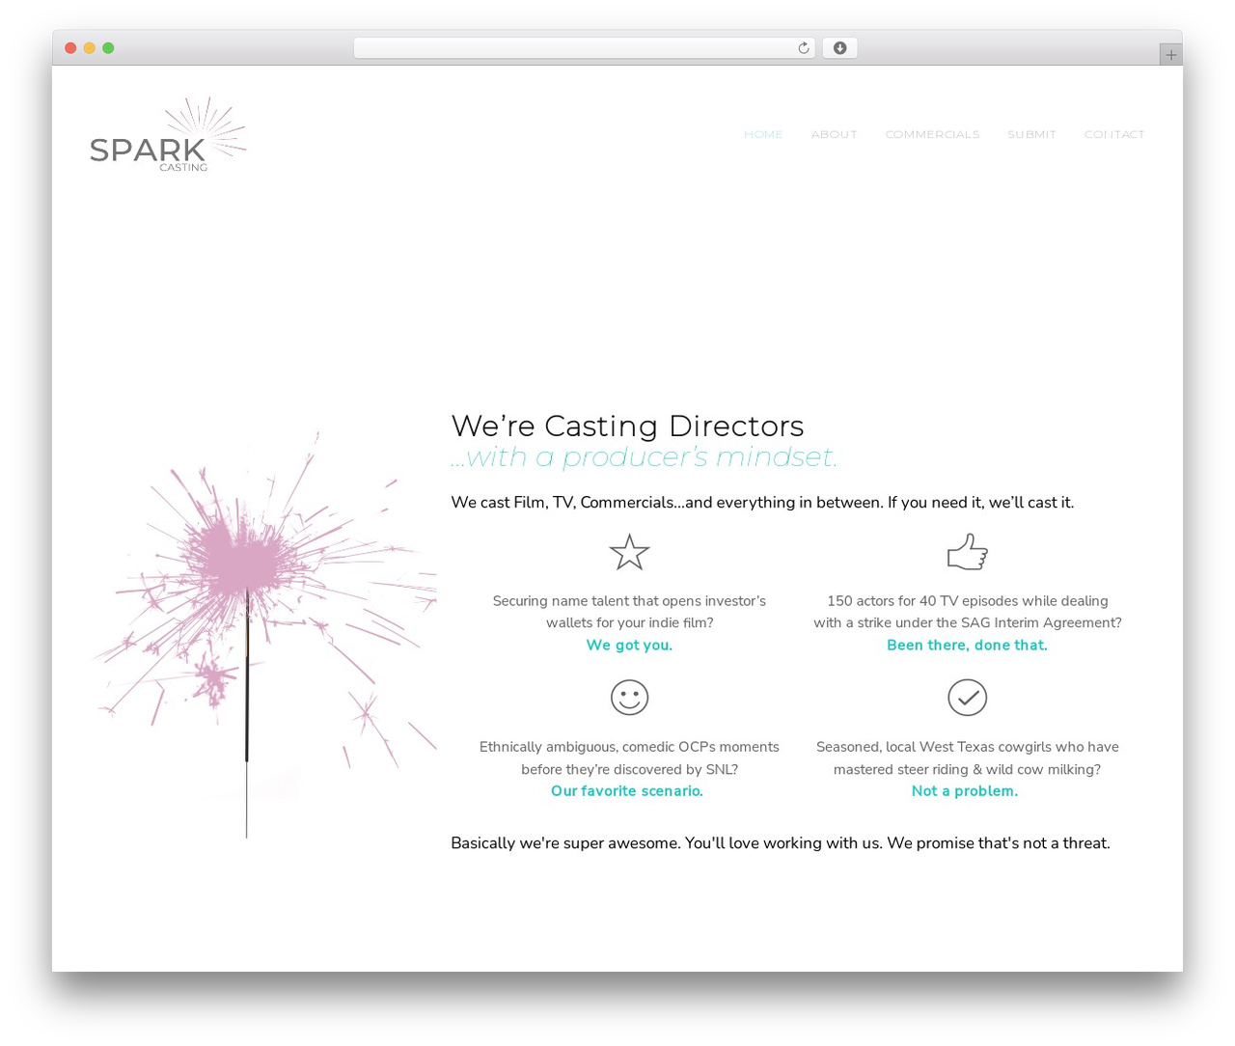Click the browser address bar
This screenshot has width=1235, height=1046.
click(585, 48)
